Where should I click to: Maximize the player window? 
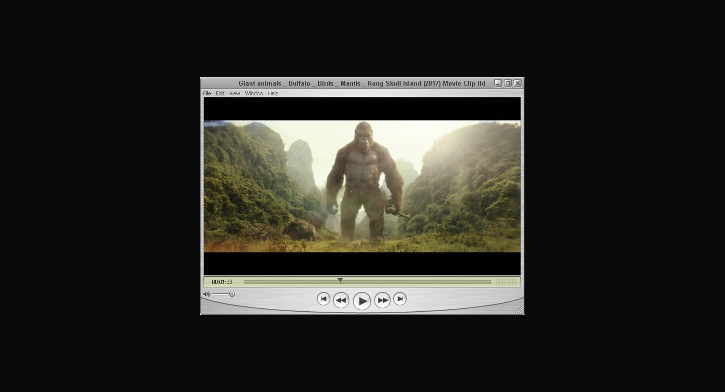tap(508, 83)
